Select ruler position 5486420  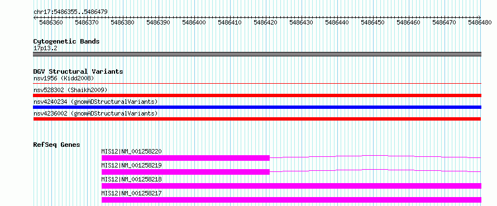coord(266,22)
